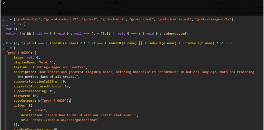Image resolution: width=264 pixels, height=130 pixels.
Task: Click the "grok-2-image-1212" array entry
Action: coord(214,19)
